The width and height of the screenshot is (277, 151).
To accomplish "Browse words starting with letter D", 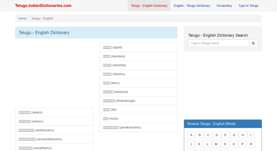I will point(217,135).
